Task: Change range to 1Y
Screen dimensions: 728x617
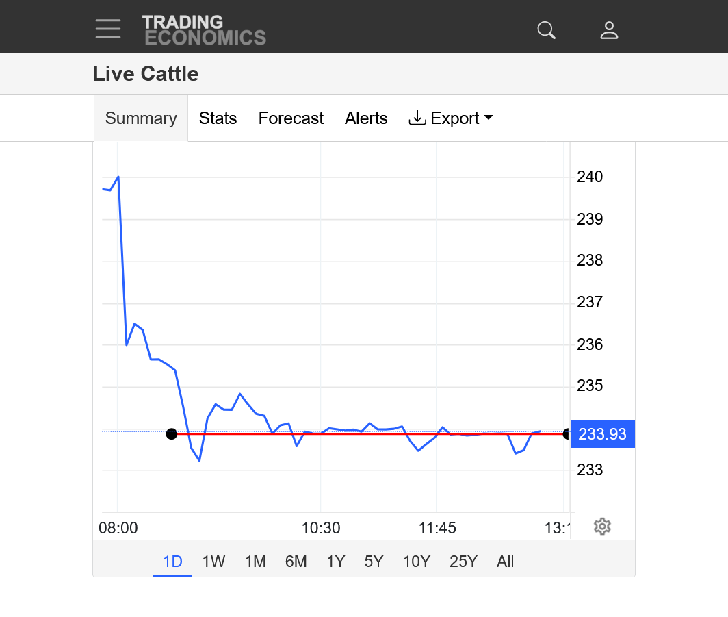Action: (x=335, y=562)
